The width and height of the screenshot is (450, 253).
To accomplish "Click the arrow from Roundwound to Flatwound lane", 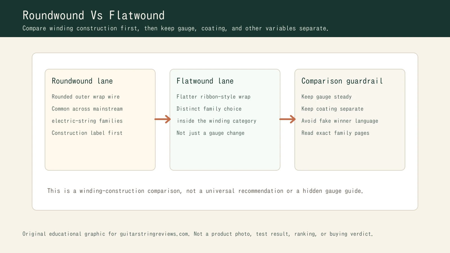I will pyautogui.click(x=163, y=119).
